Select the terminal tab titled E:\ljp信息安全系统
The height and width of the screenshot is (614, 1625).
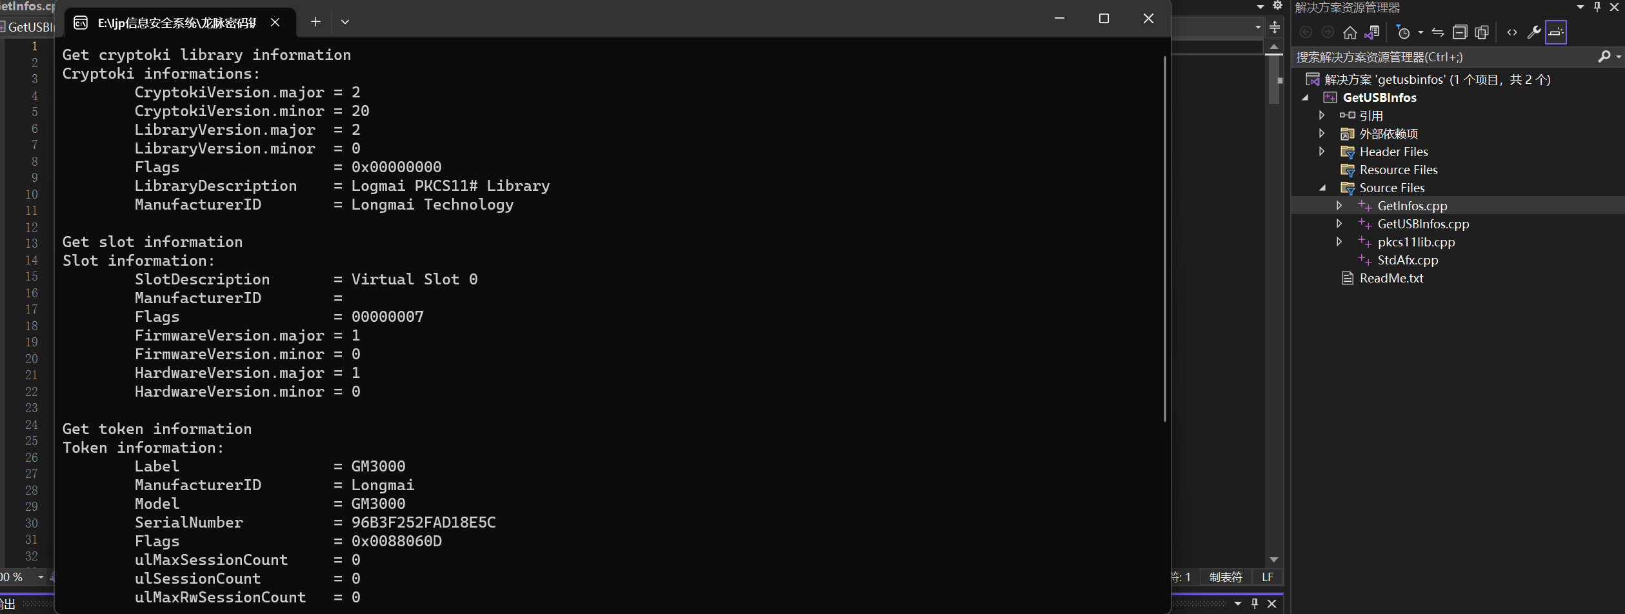177,23
